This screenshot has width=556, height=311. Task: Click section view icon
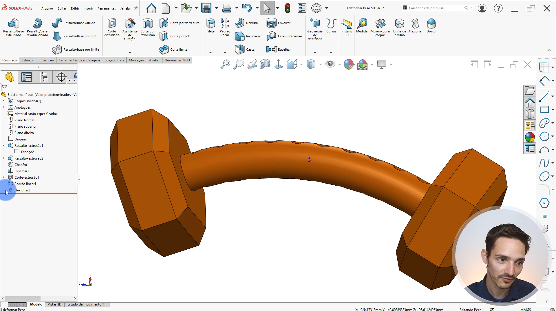(x=265, y=64)
